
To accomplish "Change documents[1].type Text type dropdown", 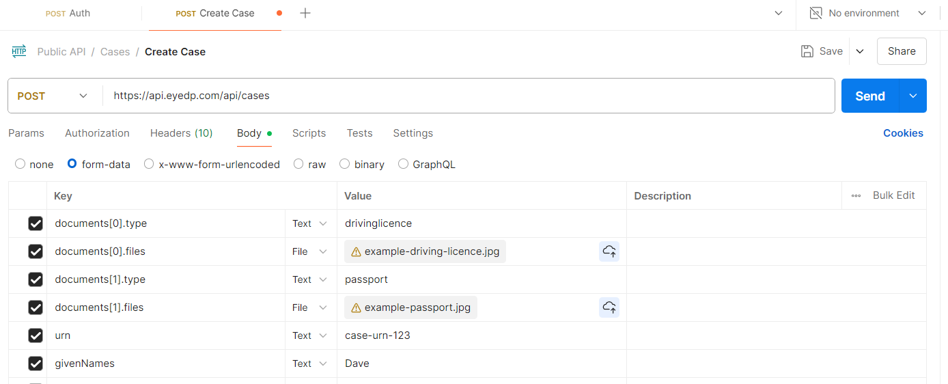I will coord(310,279).
